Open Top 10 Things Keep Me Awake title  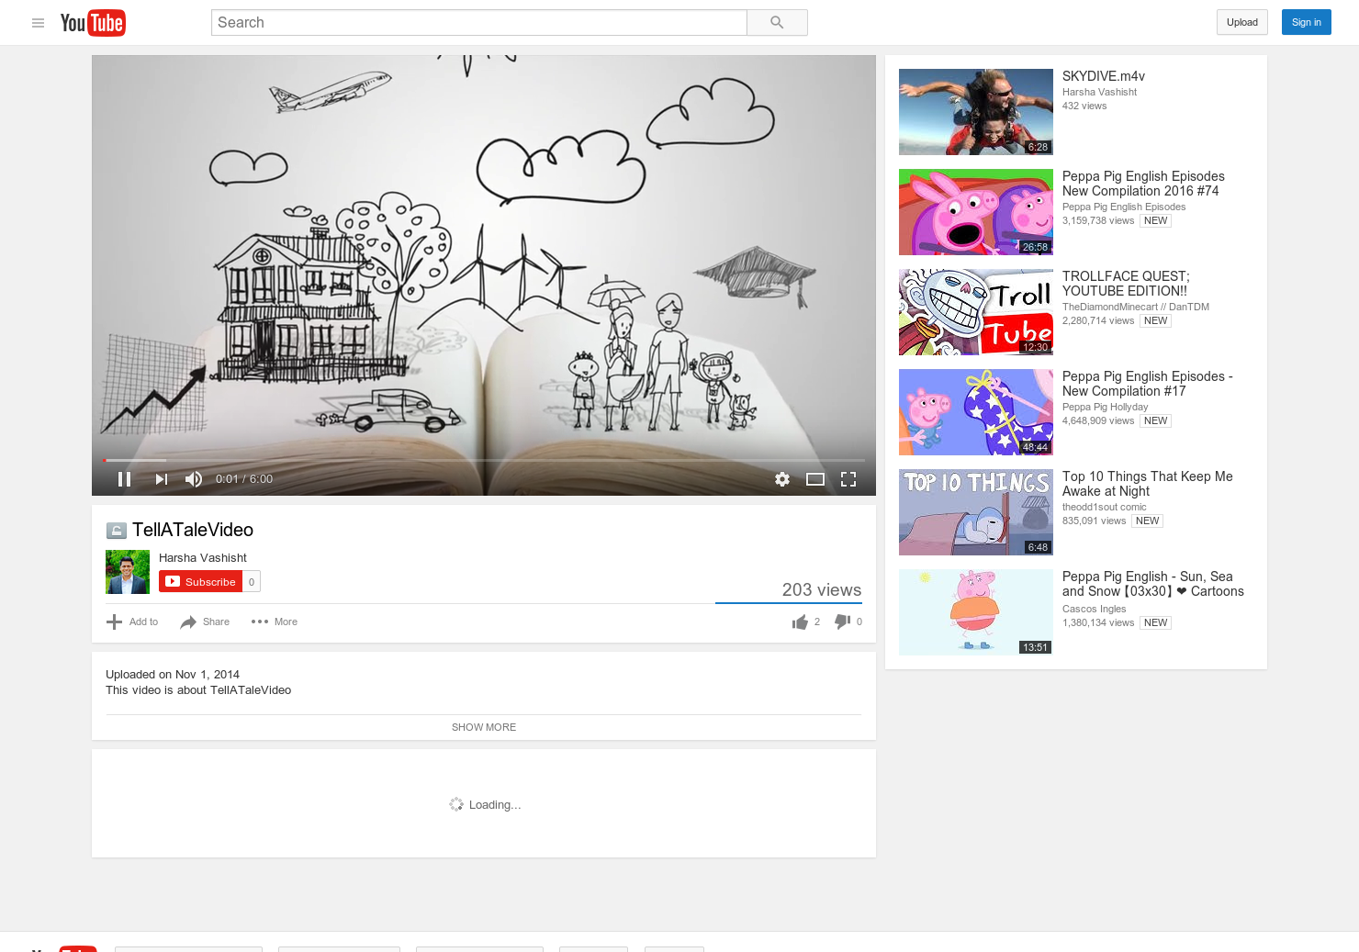(1148, 484)
